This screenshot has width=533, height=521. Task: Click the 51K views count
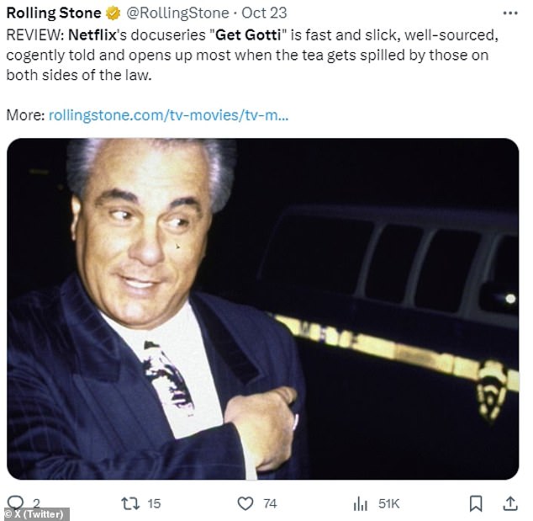click(389, 503)
